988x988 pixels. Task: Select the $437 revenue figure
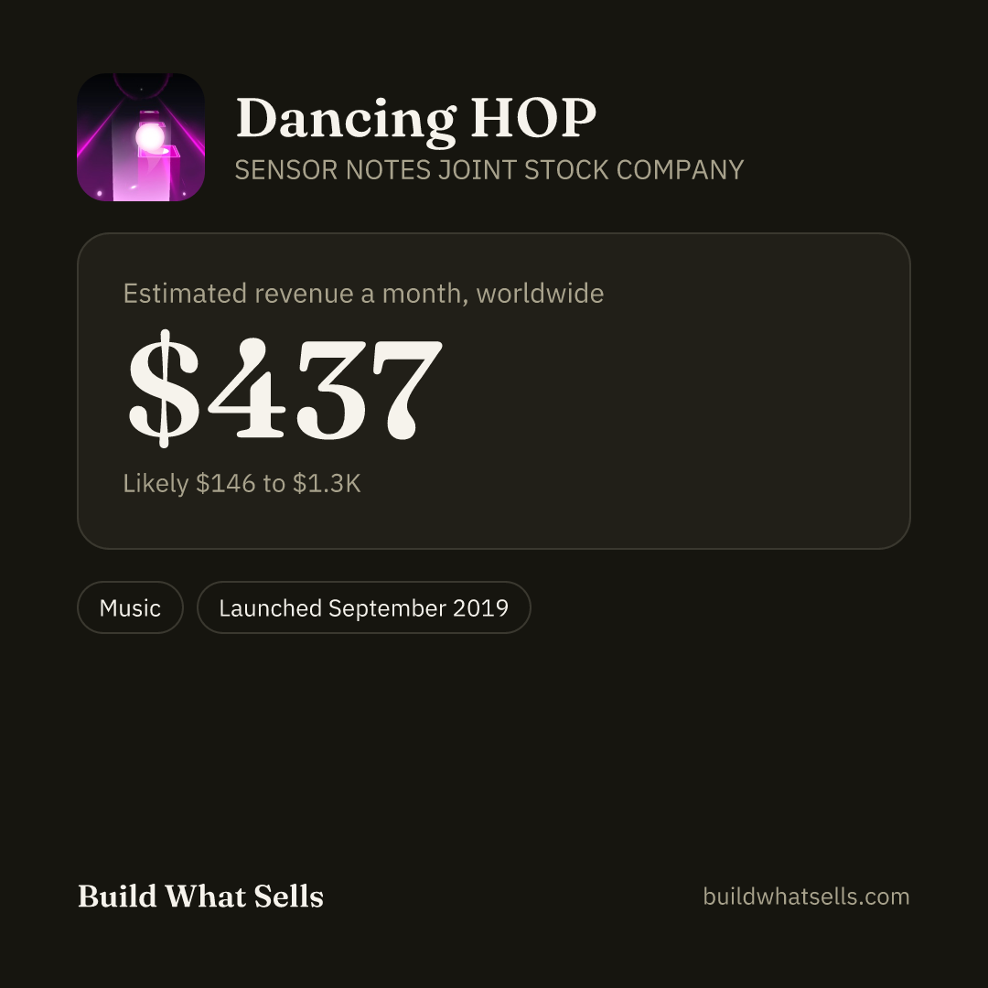point(285,389)
